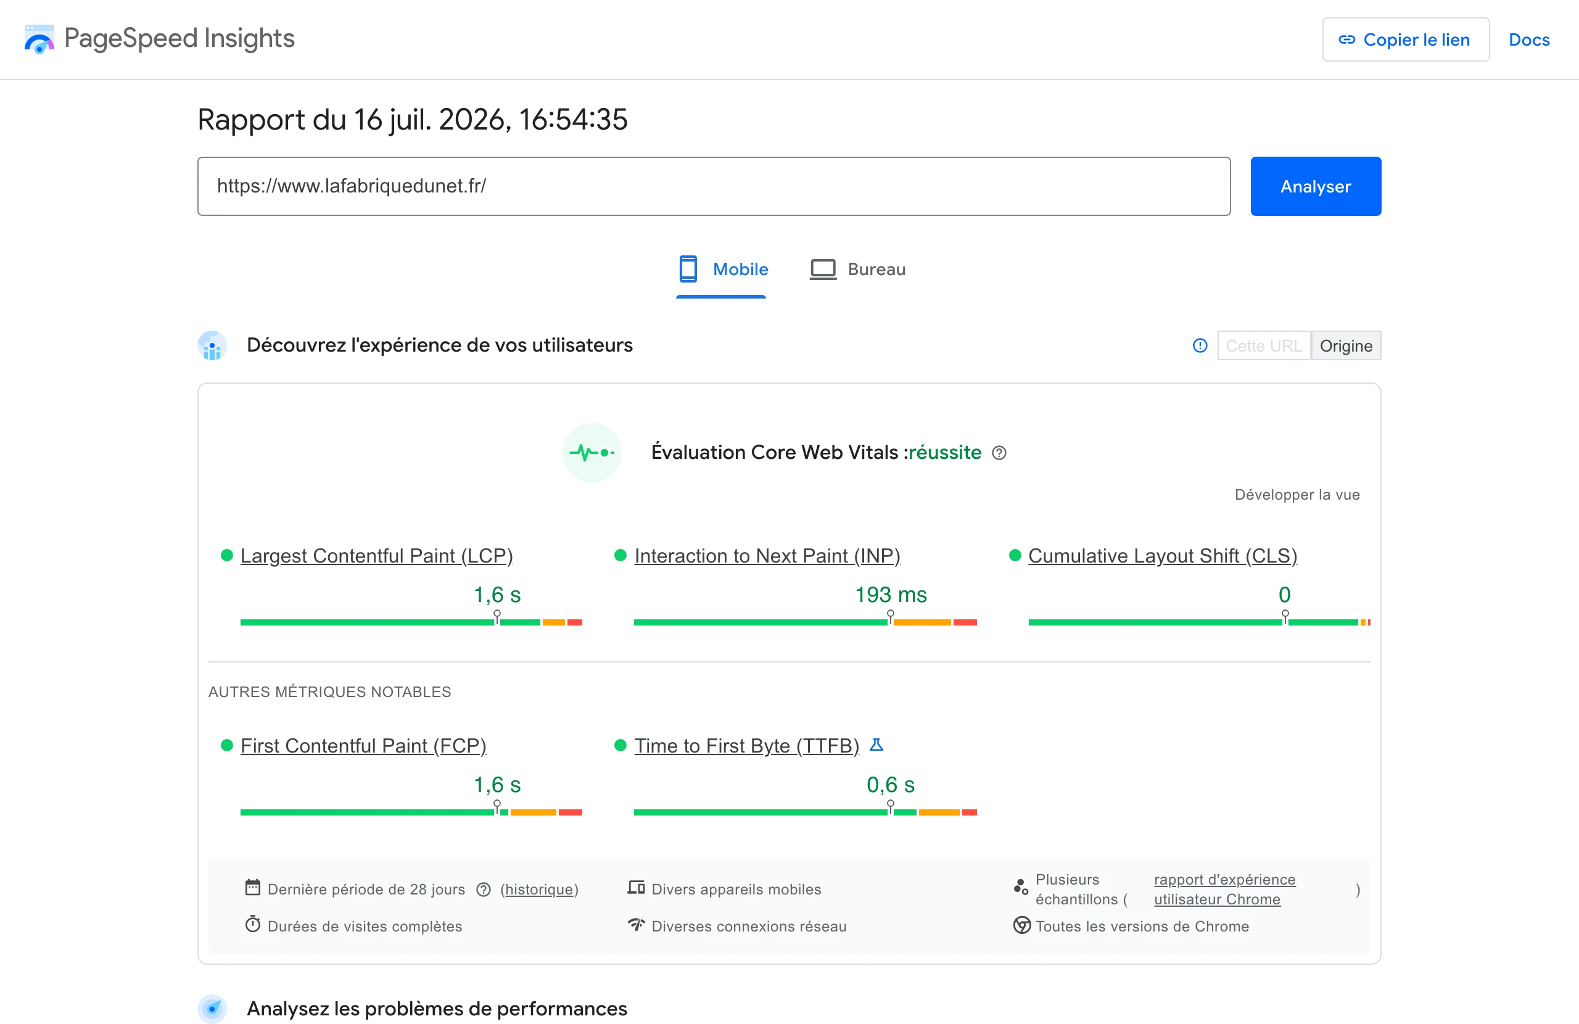The image size is (1579, 1024).
Task: Click the samples icon beside Plusieurs échantillons
Action: pos(1021,887)
